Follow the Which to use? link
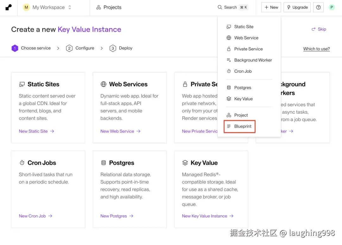 316,49
